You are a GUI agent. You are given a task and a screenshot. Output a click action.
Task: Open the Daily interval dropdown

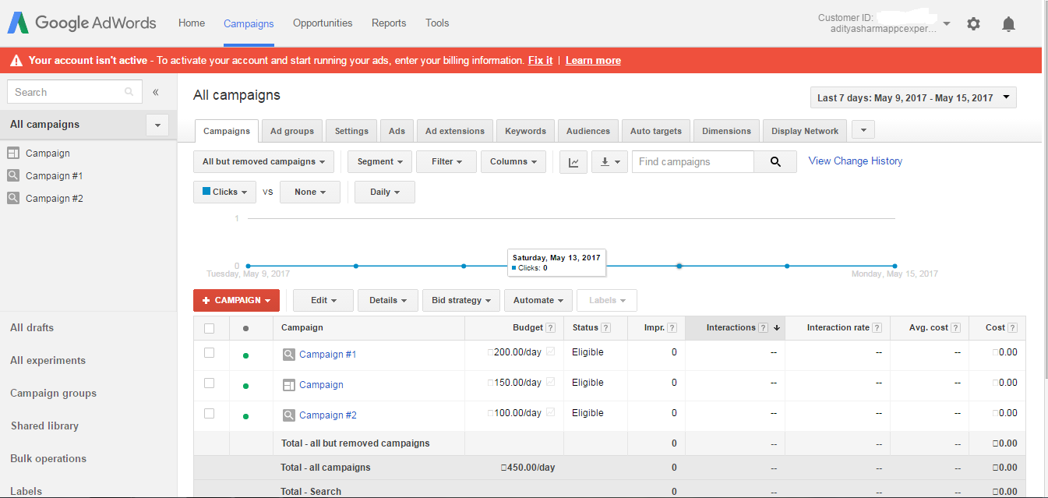click(385, 192)
